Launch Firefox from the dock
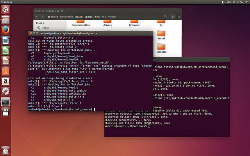This screenshot has width=250, height=156. pos(5,30)
